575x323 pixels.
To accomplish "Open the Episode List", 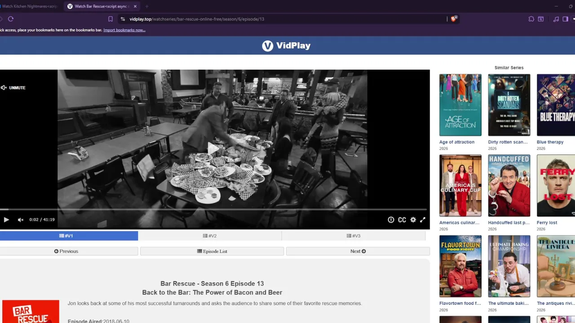I will coord(212,251).
